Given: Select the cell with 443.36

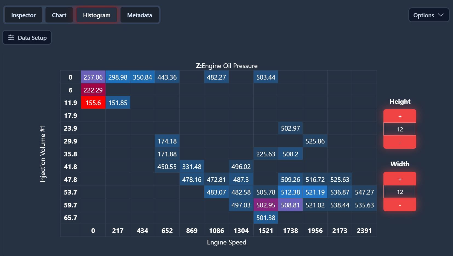Looking at the screenshot, I should click(x=167, y=77).
